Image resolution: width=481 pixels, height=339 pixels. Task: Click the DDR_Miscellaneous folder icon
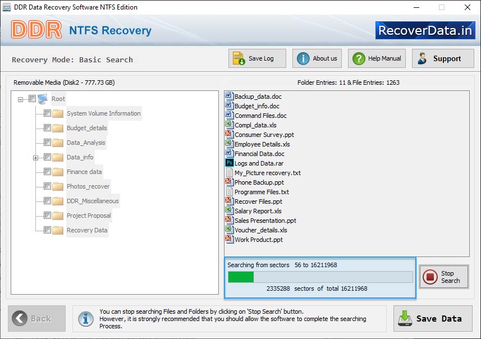(x=58, y=201)
